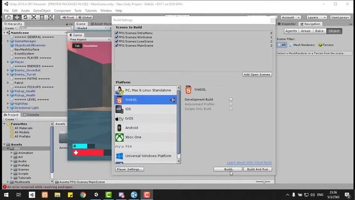The width and height of the screenshot is (355, 200).
Task: Click the Xbox One platform icon
Action: pyautogui.click(x=119, y=137)
